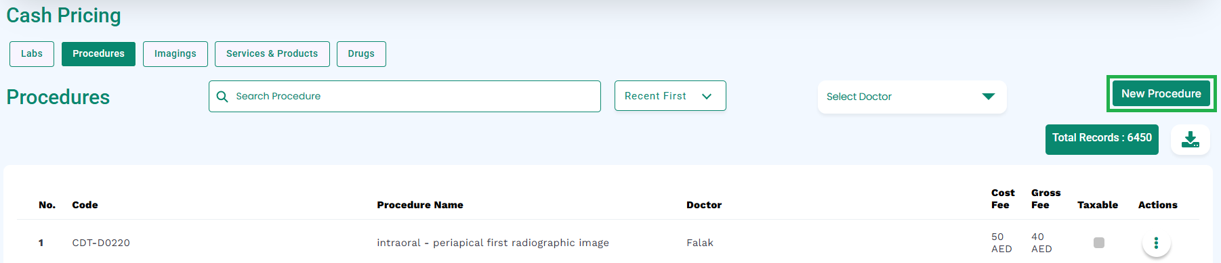The width and height of the screenshot is (1221, 263).
Task: Click the Code column header
Action: [x=85, y=205]
